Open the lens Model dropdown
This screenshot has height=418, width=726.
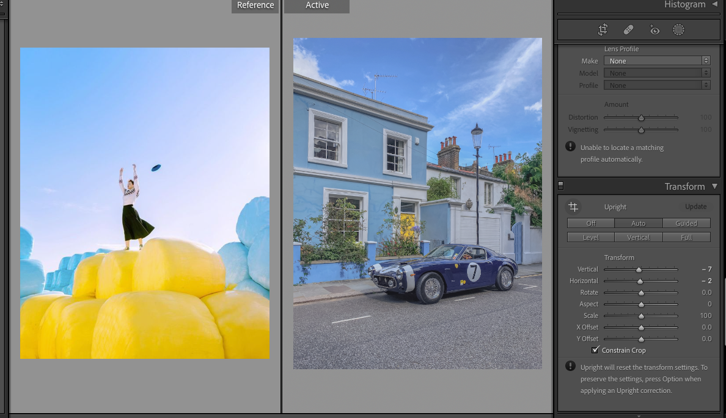[657, 73]
